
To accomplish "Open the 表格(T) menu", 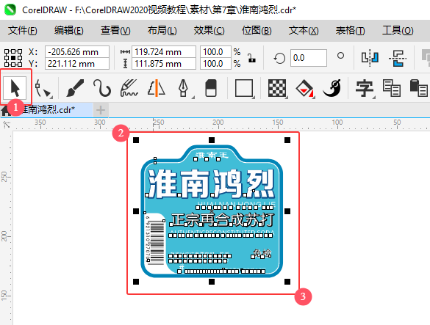I will [350, 30].
